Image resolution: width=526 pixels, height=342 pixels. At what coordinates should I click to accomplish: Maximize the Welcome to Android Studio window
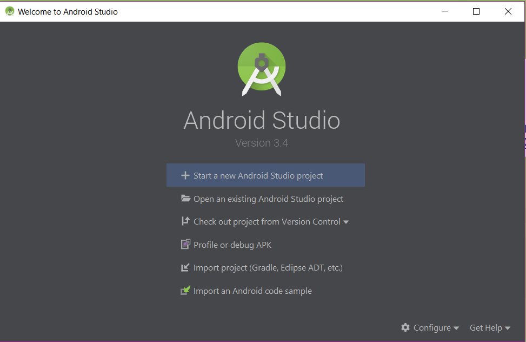click(x=476, y=11)
